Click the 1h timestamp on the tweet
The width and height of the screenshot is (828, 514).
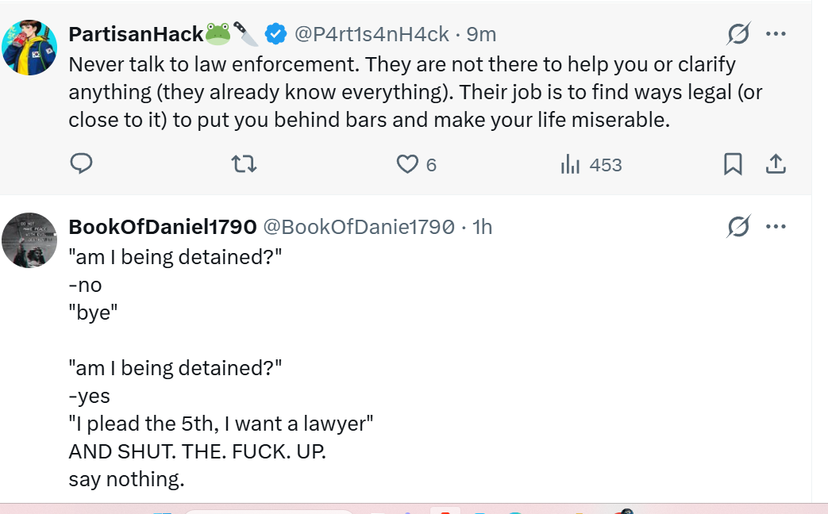tap(482, 227)
